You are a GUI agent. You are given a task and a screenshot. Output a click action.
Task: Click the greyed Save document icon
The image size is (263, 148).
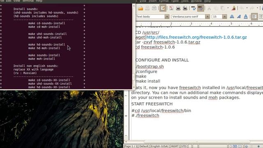(147, 8)
